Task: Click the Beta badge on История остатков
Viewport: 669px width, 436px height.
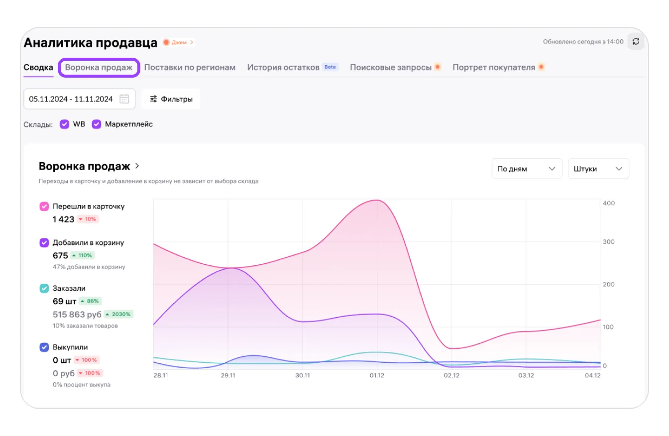Action: [330, 67]
